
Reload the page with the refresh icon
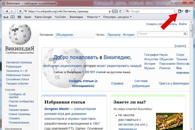120,11
